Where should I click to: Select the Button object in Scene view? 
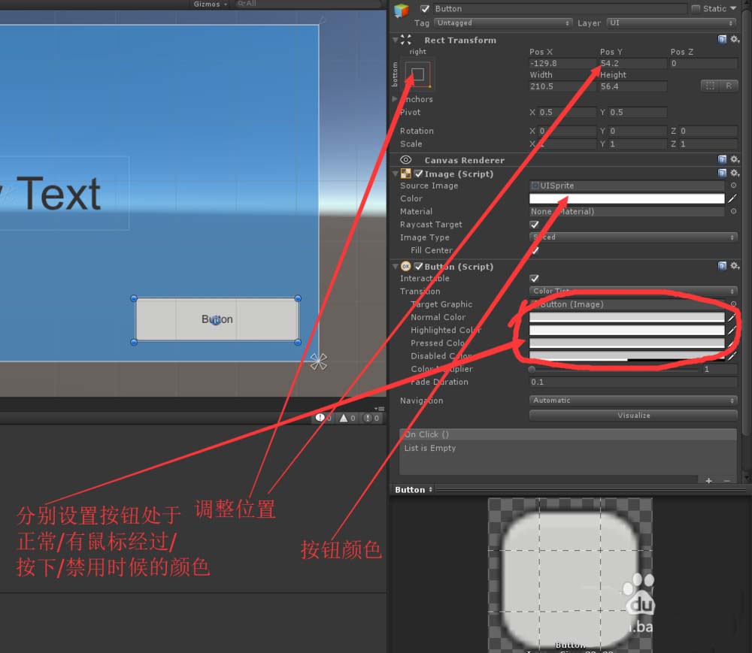[x=217, y=319]
